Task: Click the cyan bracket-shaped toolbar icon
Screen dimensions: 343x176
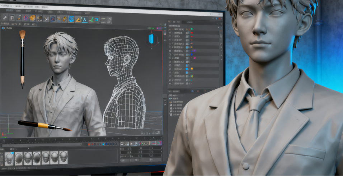Action: point(97,20)
